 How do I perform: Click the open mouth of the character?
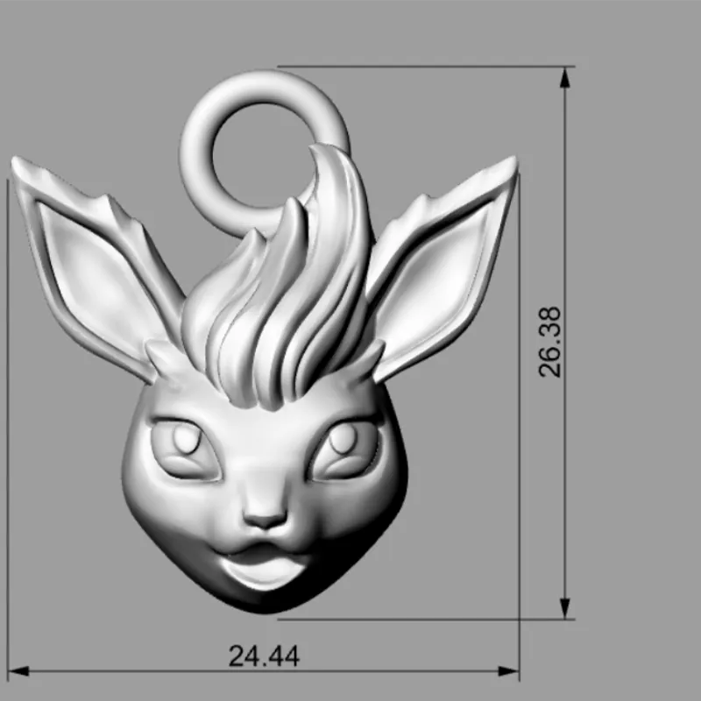click(x=263, y=570)
